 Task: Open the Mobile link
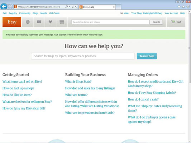[x=44, y=13]
